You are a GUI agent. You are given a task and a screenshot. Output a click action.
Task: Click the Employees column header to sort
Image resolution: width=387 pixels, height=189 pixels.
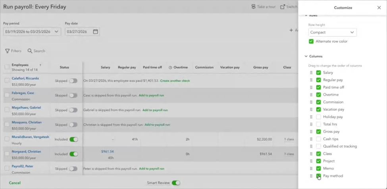tap(20, 65)
